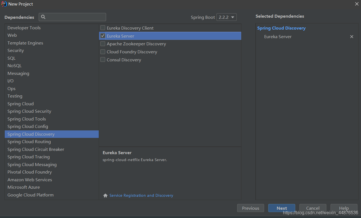This screenshot has width=361, height=218.
Task: Choose the Microsoft Azure category
Action: point(52,187)
